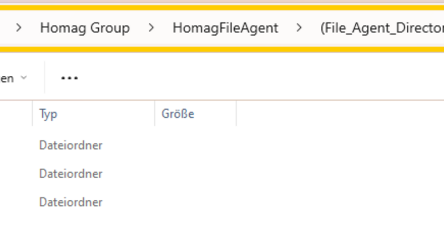This screenshot has width=444, height=249.
Task: Go to the HomagFileAgent breadcrumb folder
Action: click(225, 28)
